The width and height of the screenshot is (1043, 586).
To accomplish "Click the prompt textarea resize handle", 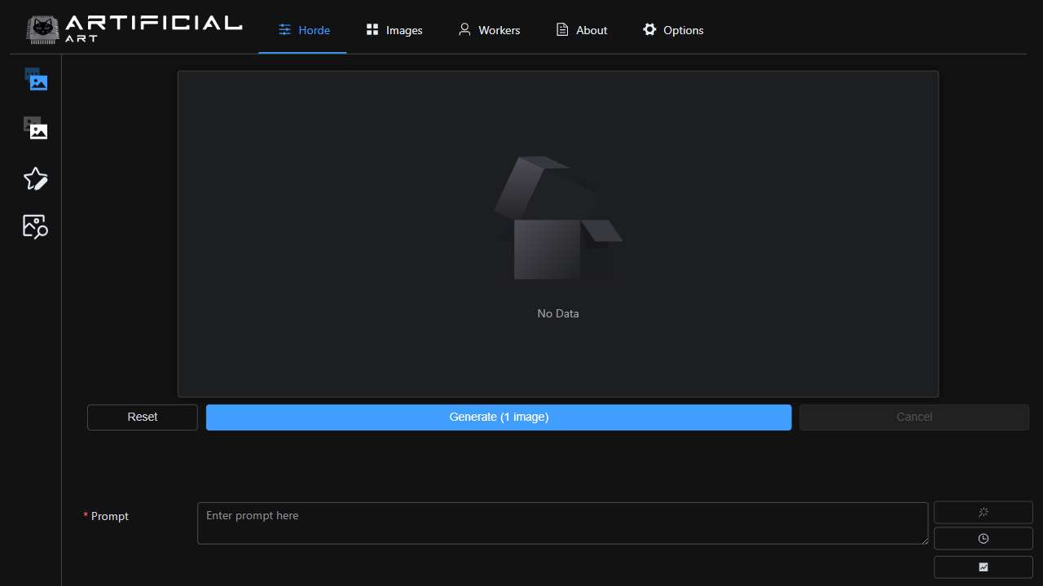I will click(924, 540).
